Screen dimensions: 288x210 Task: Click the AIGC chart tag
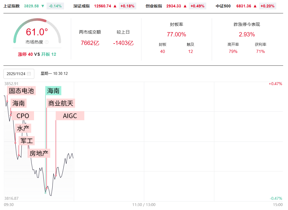click(70, 116)
